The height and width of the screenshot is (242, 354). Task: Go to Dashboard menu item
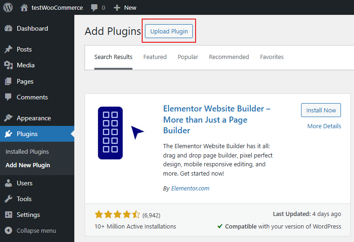[37, 28]
